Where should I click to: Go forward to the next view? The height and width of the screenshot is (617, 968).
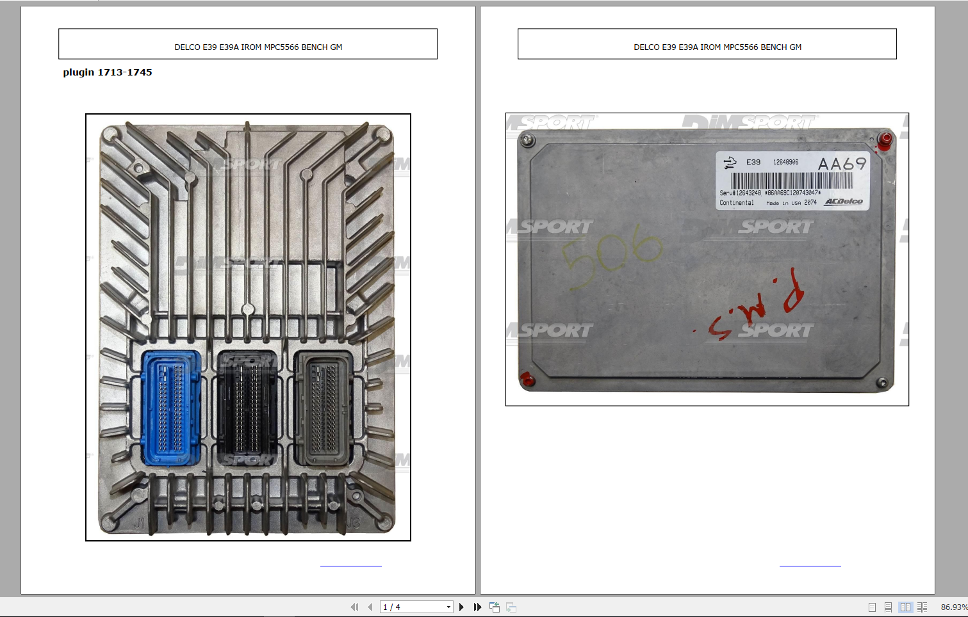(511, 607)
